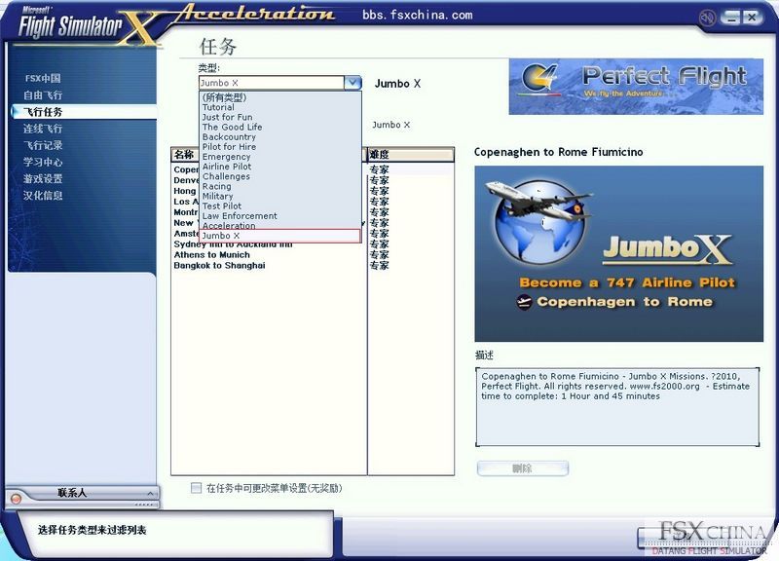Select highlighted Jumbo X list option
Image resolution: width=779 pixels, height=561 pixels.
point(280,236)
